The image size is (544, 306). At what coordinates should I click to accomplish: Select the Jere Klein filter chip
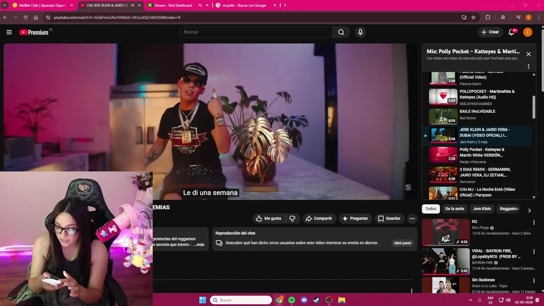tap(482, 209)
